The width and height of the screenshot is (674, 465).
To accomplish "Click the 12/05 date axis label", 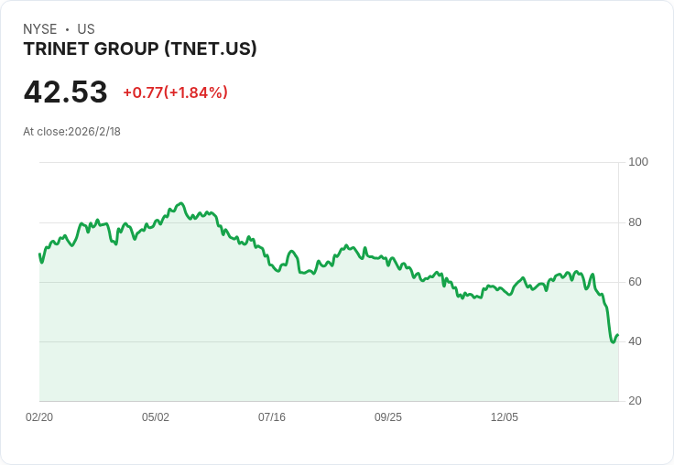I will tap(505, 417).
